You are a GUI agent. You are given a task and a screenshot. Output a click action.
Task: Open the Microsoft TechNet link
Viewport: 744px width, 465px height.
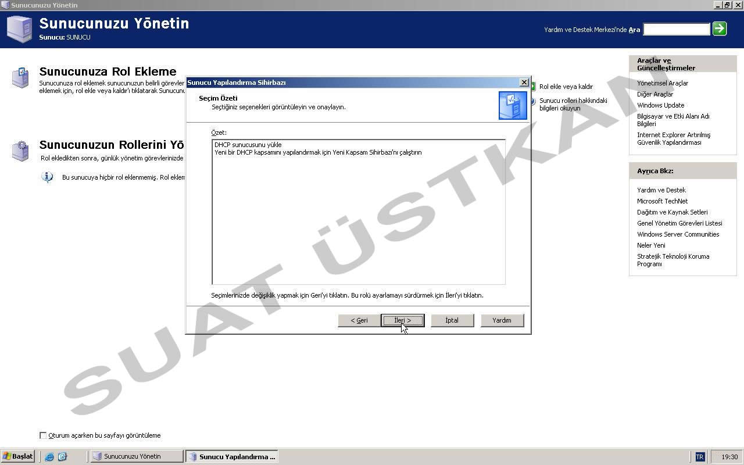coord(662,201)
